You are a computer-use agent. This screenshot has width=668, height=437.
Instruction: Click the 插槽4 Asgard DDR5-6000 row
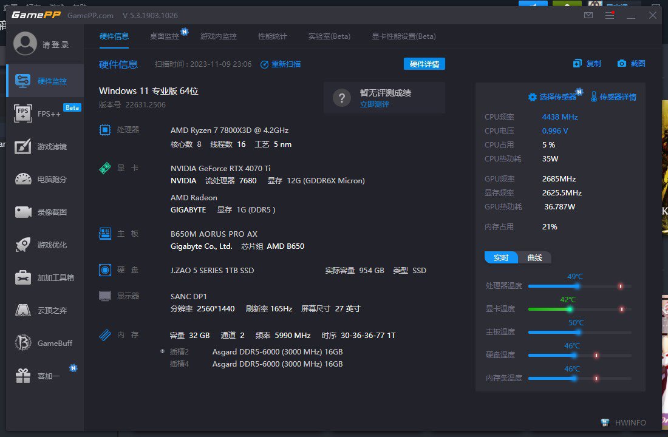[256, 364]
